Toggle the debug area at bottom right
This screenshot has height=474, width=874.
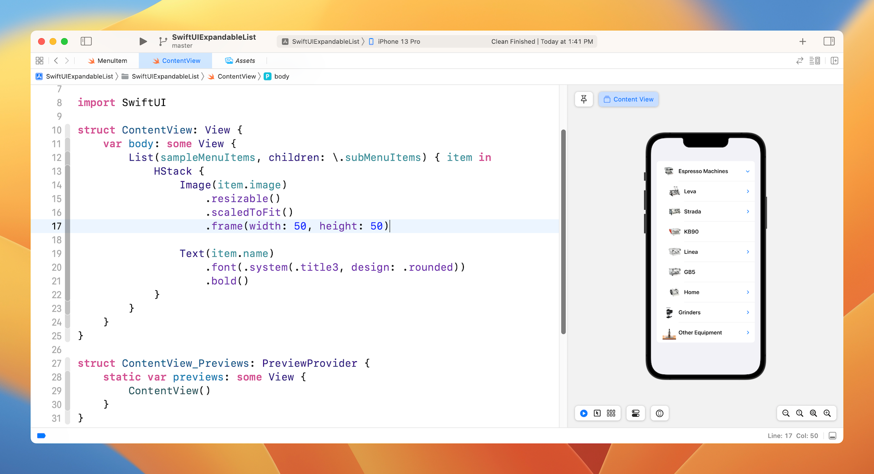(x=833, y=436)
